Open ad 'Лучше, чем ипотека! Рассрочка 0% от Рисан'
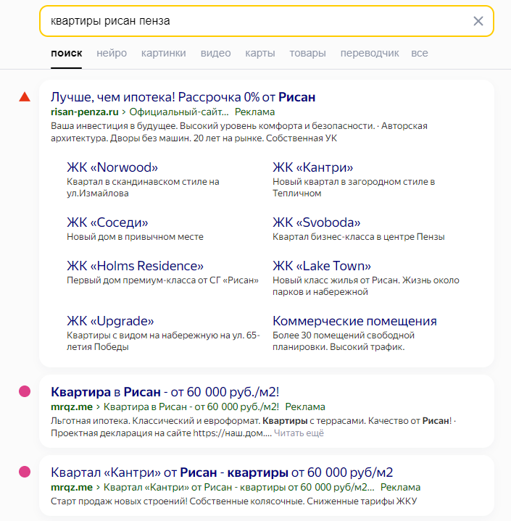 click(x=183, y=97)
